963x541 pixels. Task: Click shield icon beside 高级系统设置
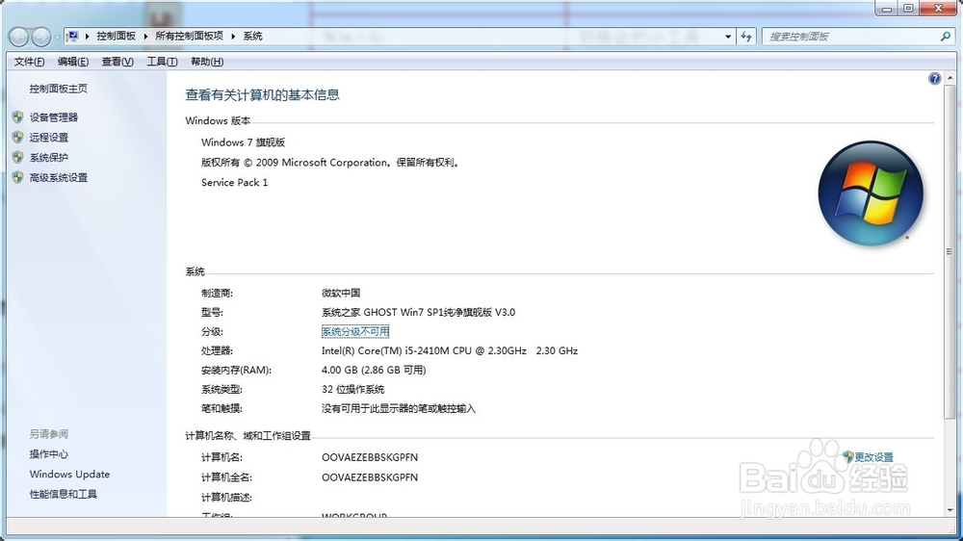[17, 177]
